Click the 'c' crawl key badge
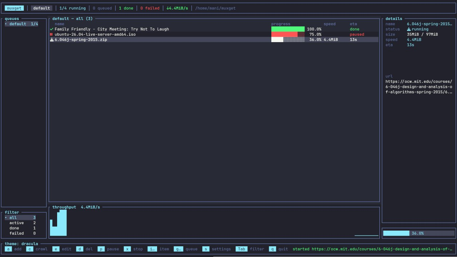457x257 pixels. (30, 249)
